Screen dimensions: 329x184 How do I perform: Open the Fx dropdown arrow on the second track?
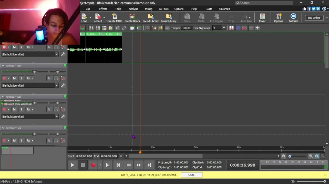tap(33, 78)
